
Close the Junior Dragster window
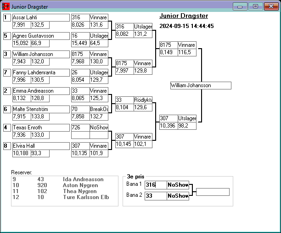coord(271,6)
